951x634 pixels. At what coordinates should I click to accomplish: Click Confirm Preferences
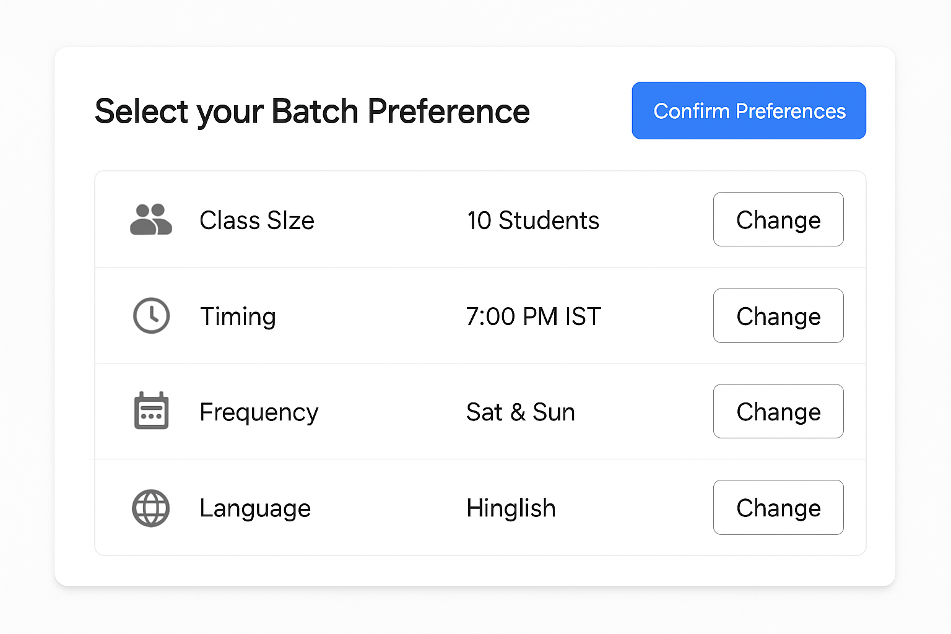[x=749, y=111]
